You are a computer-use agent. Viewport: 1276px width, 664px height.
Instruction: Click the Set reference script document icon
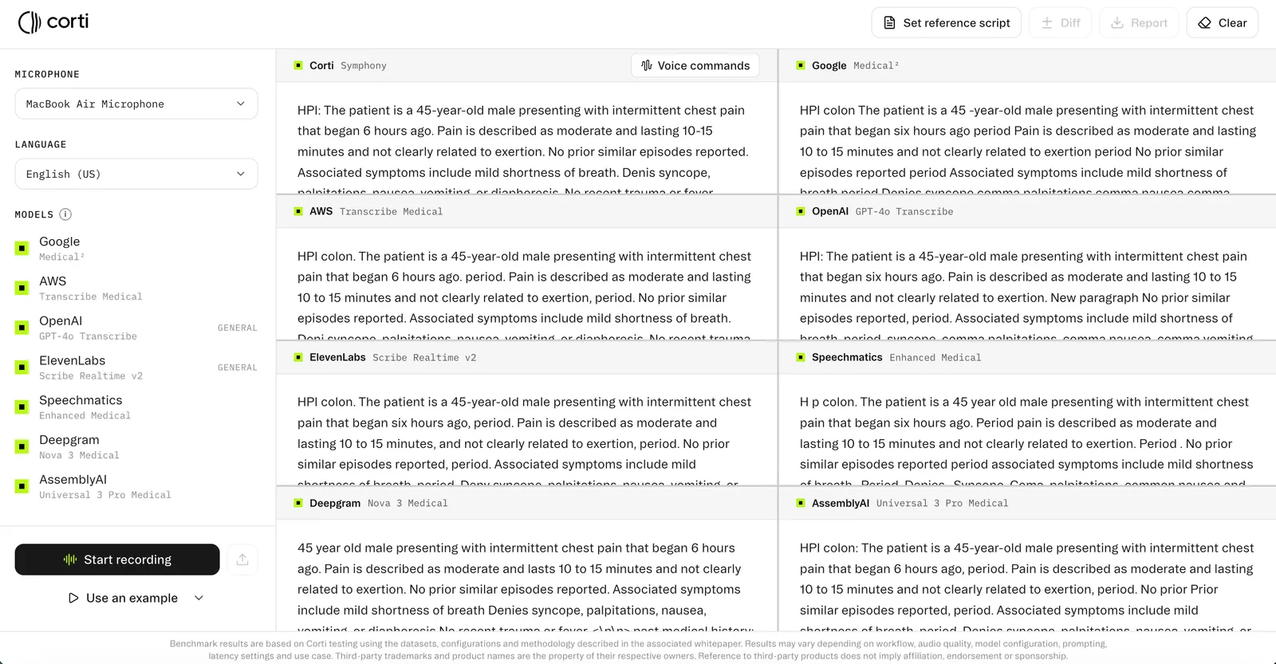(x=889, y=23)
